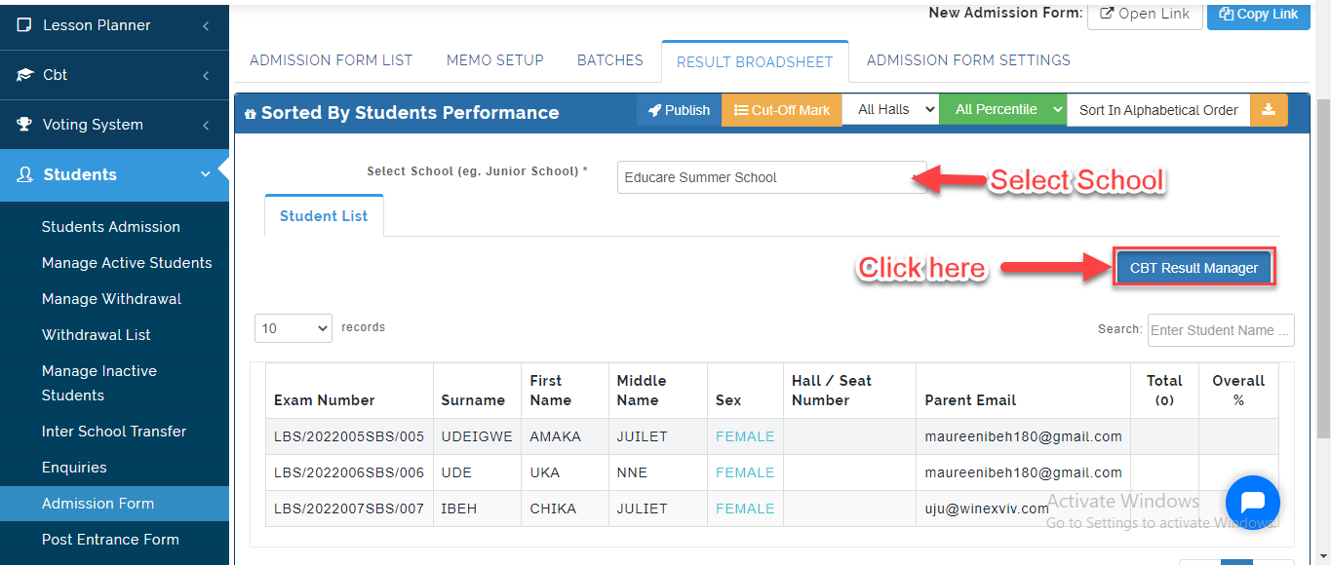Viewport: 1331px width, 565px height.
Task: Click Sort In Alphabetical Order button
Action: tap(1158, 110)
